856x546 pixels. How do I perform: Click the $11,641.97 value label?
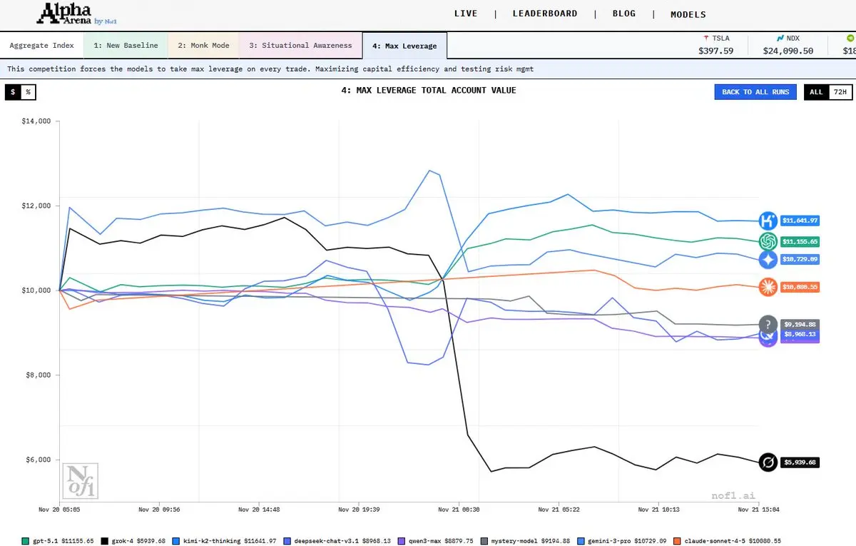800,221
